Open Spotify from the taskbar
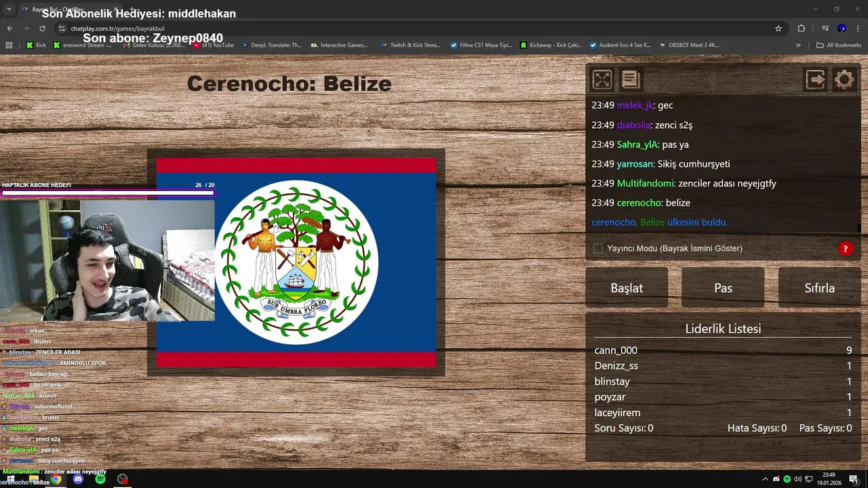Image resolution: width=868 pixels, height=488 pixels. pos(100,479)
